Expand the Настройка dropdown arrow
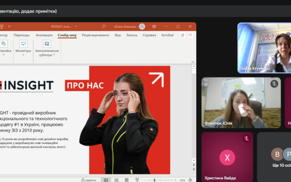291x182 pixels. click(x=4, y=55)
